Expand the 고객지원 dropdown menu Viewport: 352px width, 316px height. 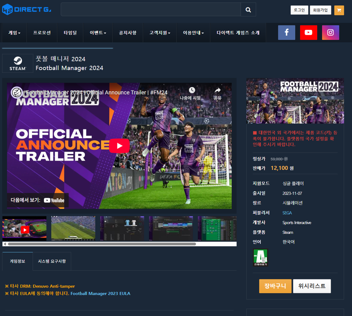click(x=160, y=33)
